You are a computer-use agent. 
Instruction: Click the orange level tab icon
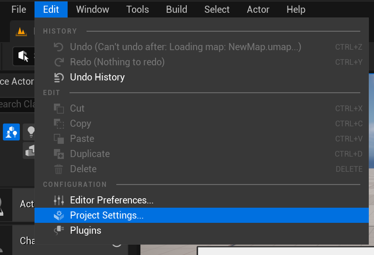21,32
